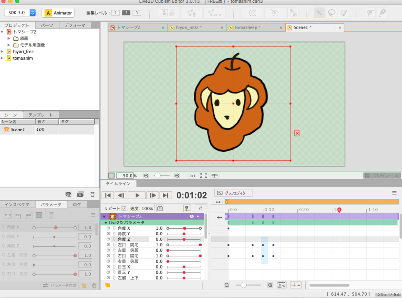Viewport: 402px width, 298px height.
Task: Click the red playhead marker
Action: coord(339,210)
